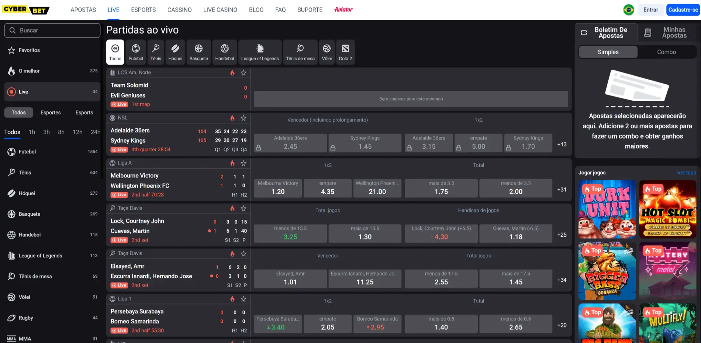
Task: Open the Brazil flag language selector
Action: [629, 10]
